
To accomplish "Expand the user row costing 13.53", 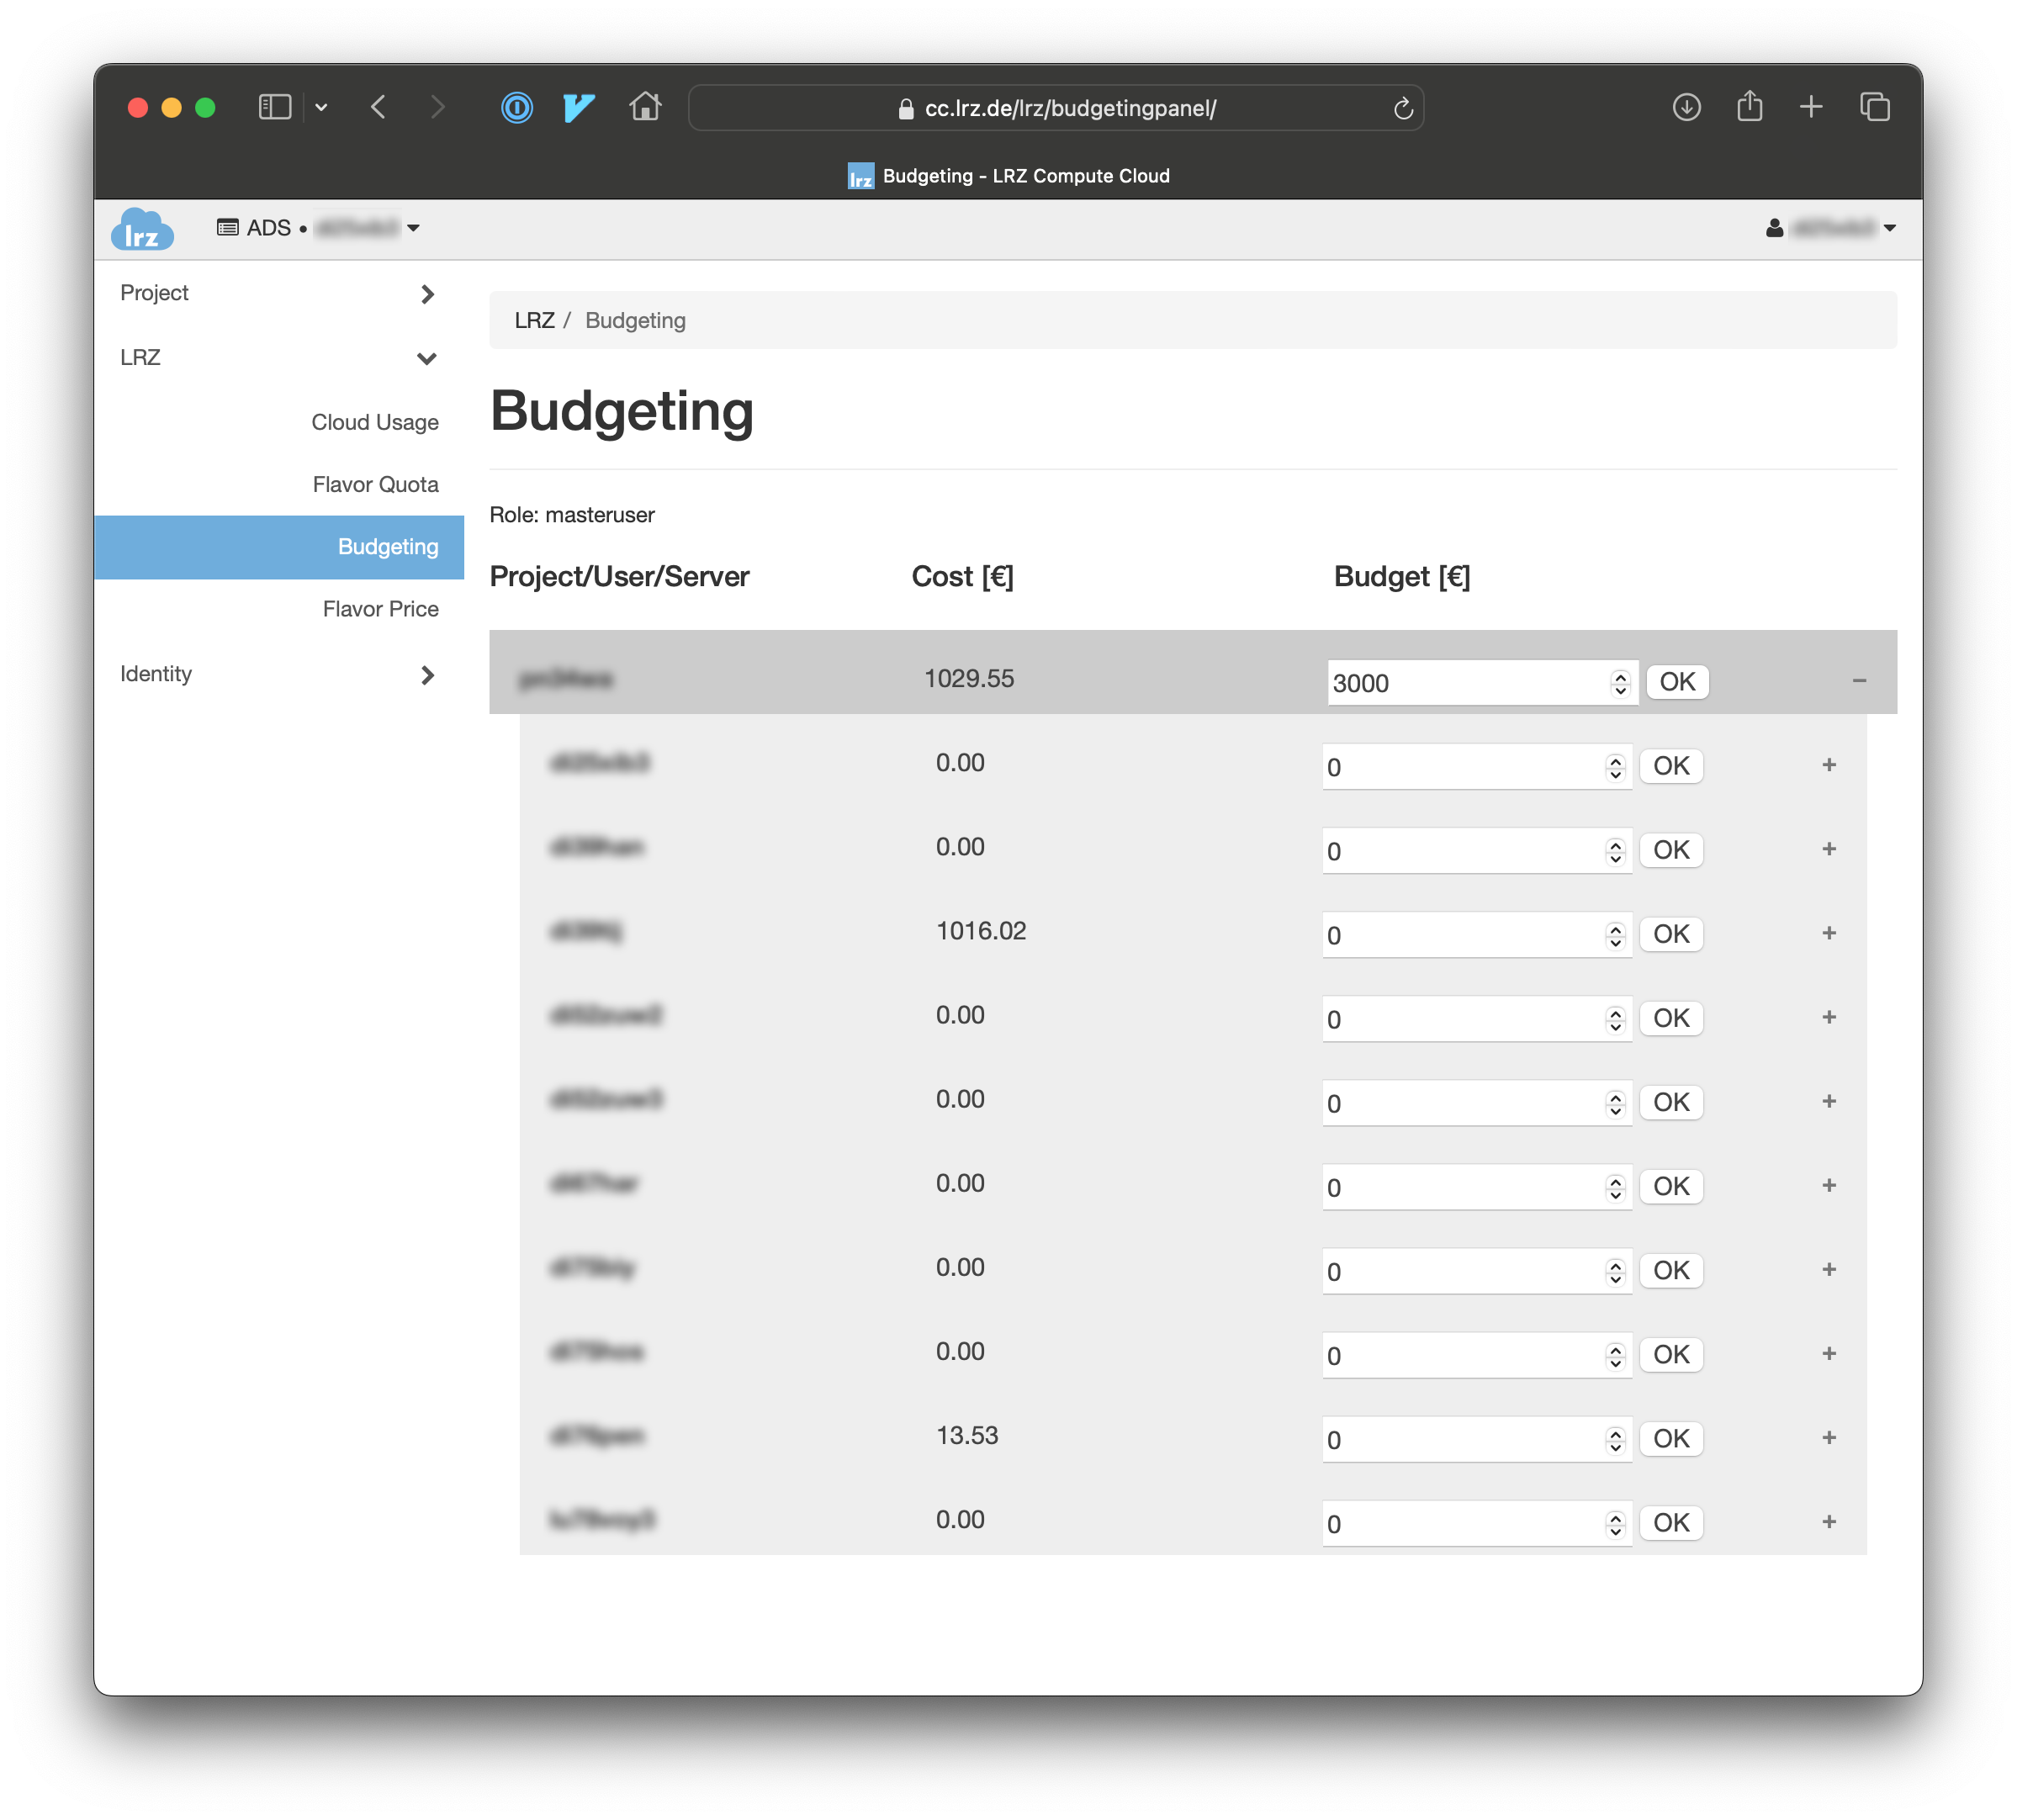I will pyautogui.click(x=1829, y=1437).
